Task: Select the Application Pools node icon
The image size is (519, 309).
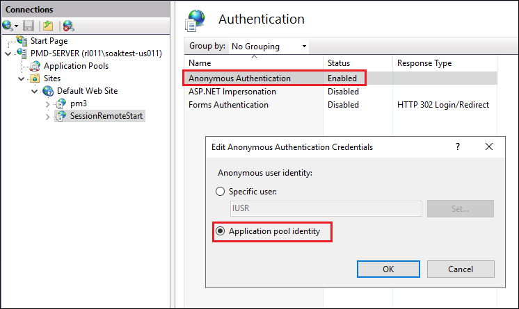Action: [x=35, y=66]
